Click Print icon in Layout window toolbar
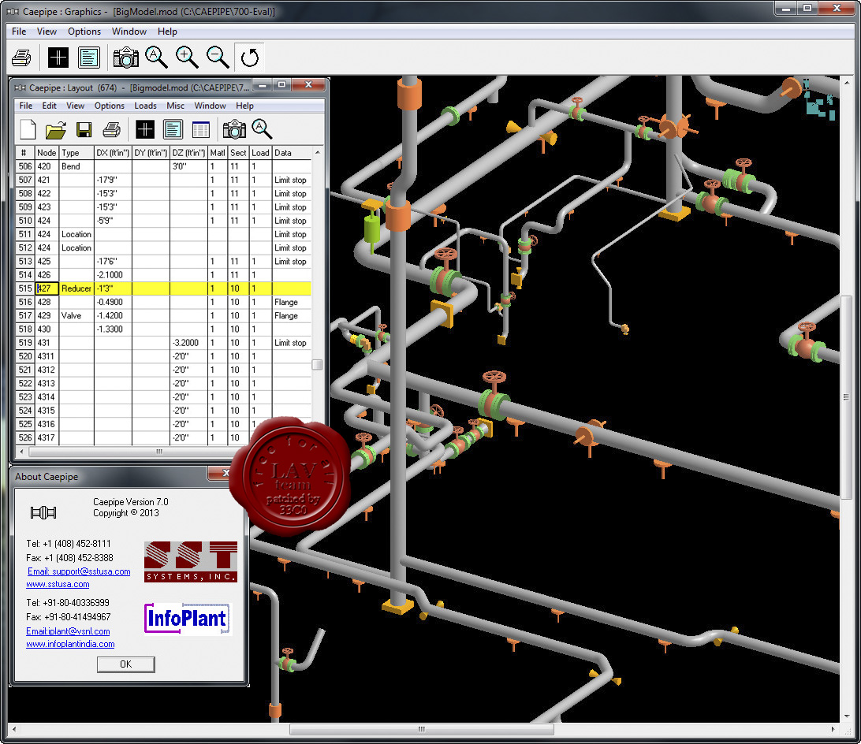Viewport: 861px width, 744px height. coord(111,129)
